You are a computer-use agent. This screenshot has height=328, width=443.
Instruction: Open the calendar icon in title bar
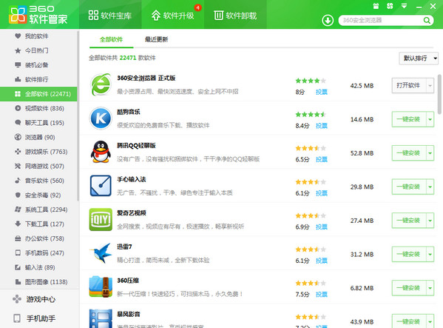376,6
